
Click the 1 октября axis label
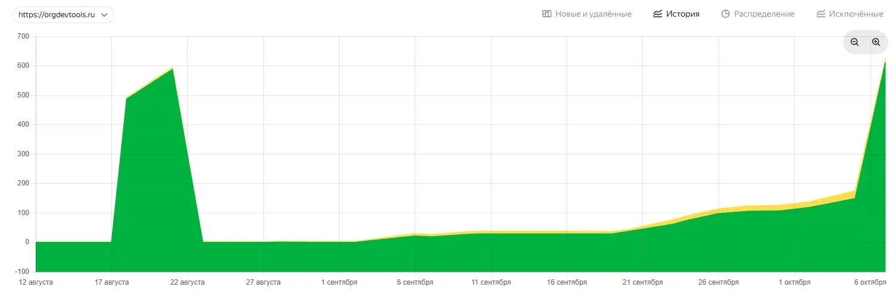(795, 282)
